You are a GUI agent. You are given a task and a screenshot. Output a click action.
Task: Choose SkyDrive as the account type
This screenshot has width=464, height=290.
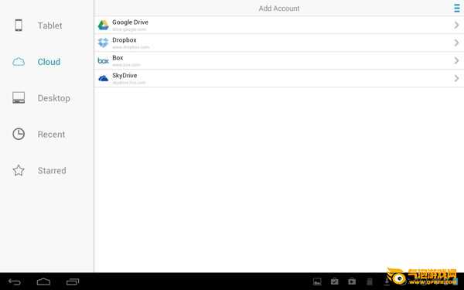(279, 78)
